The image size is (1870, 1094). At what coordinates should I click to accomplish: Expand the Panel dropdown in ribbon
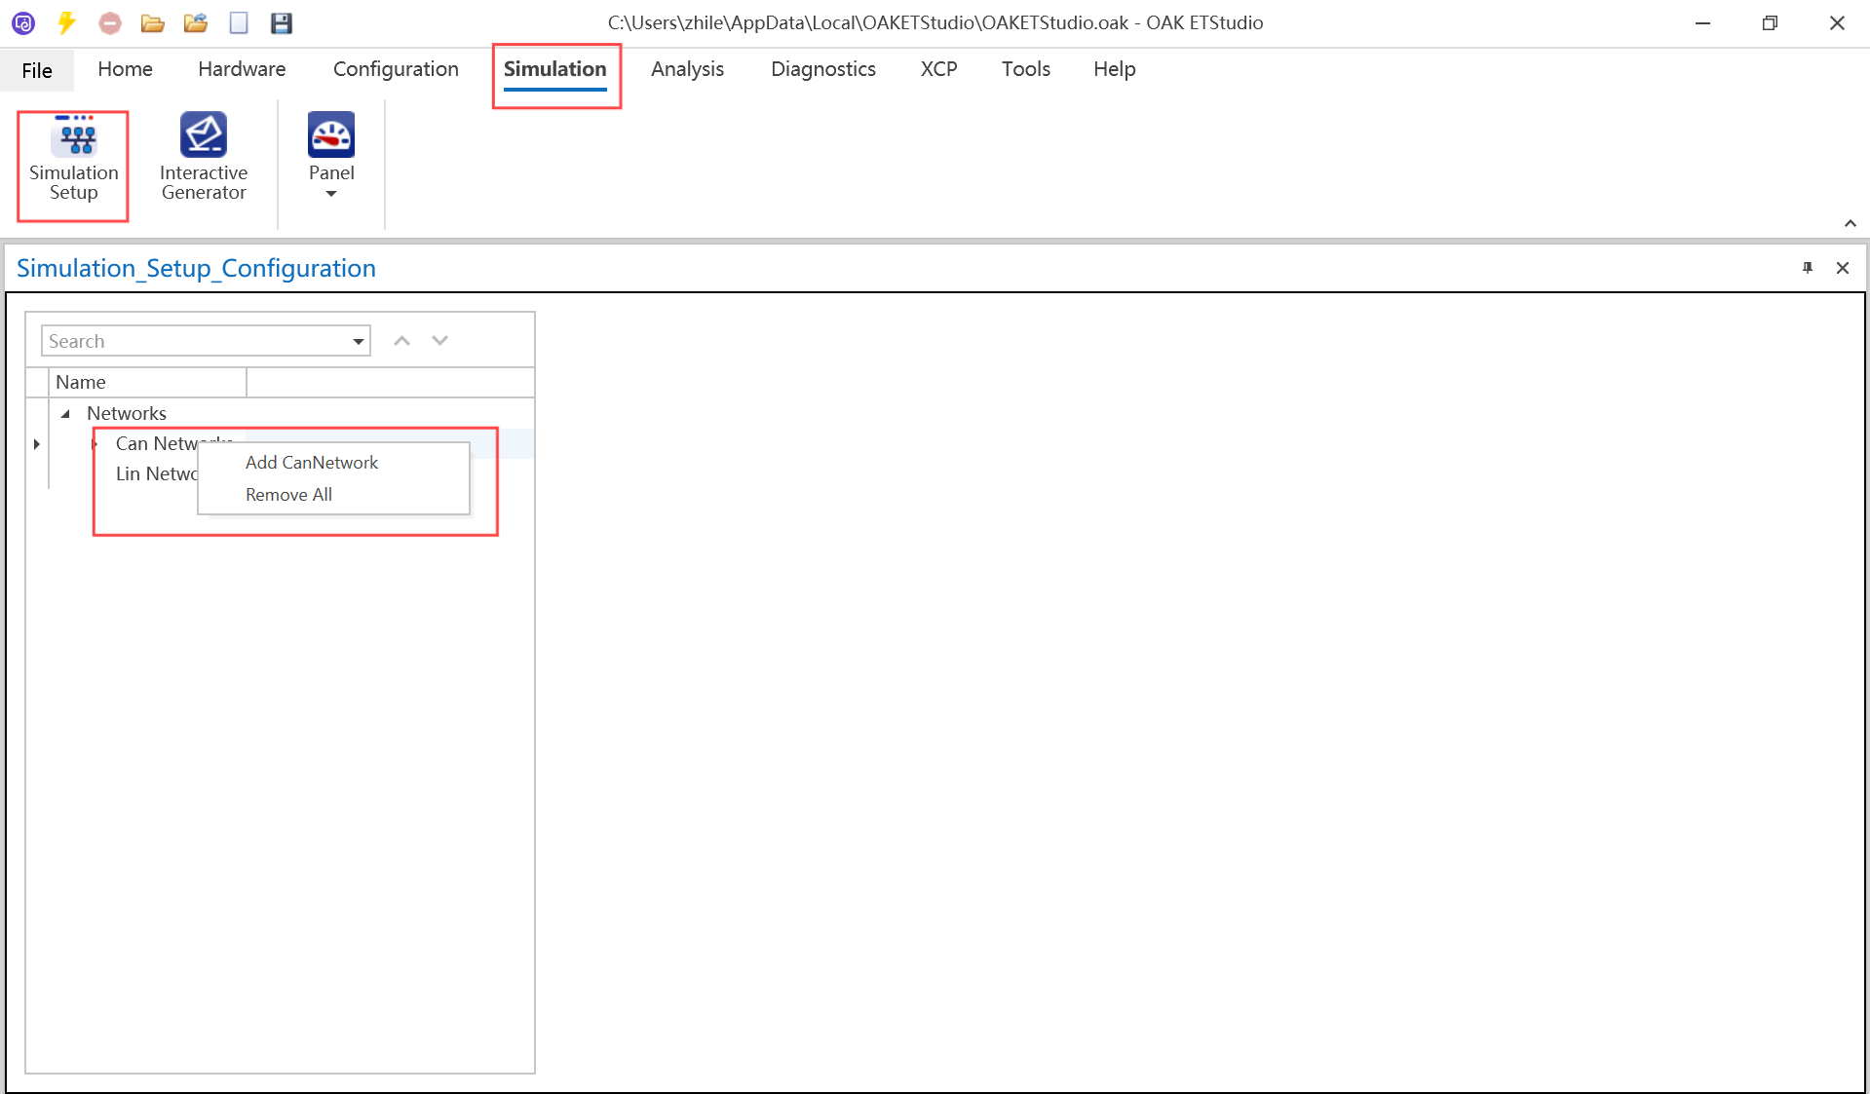(x=331, y=193)
